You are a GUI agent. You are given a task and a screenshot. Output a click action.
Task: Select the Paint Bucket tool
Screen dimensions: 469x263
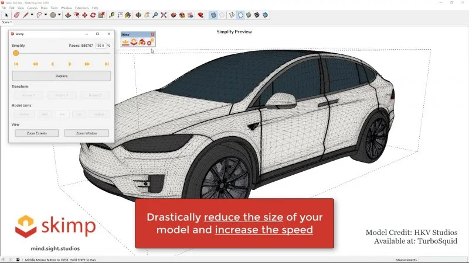pos(128,15)
